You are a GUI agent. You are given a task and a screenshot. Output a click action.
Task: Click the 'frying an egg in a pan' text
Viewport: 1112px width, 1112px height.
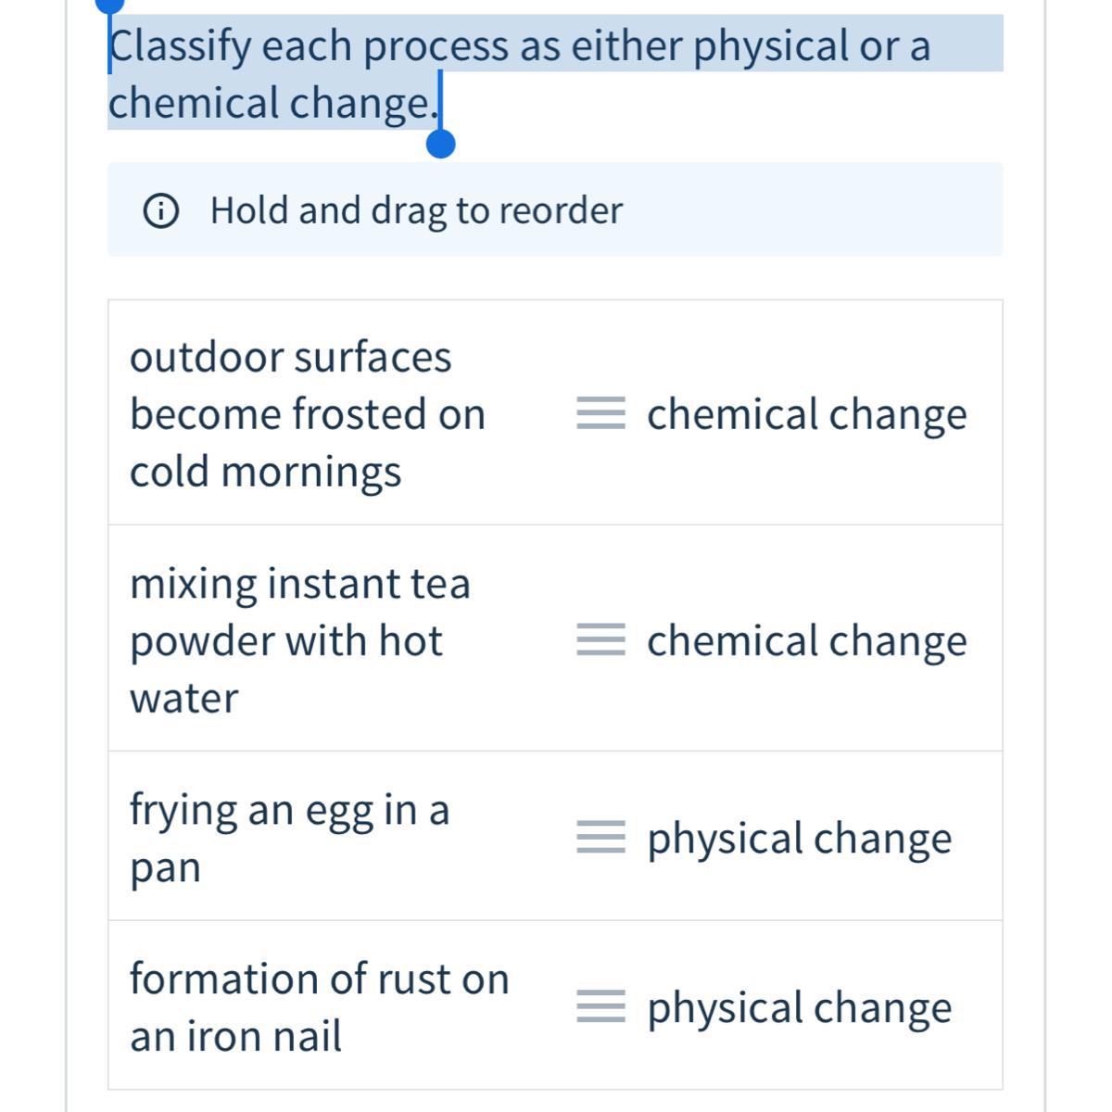(289, 838)
